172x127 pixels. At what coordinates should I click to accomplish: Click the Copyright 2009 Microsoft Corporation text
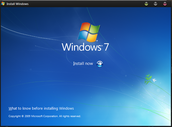[45, 116]
